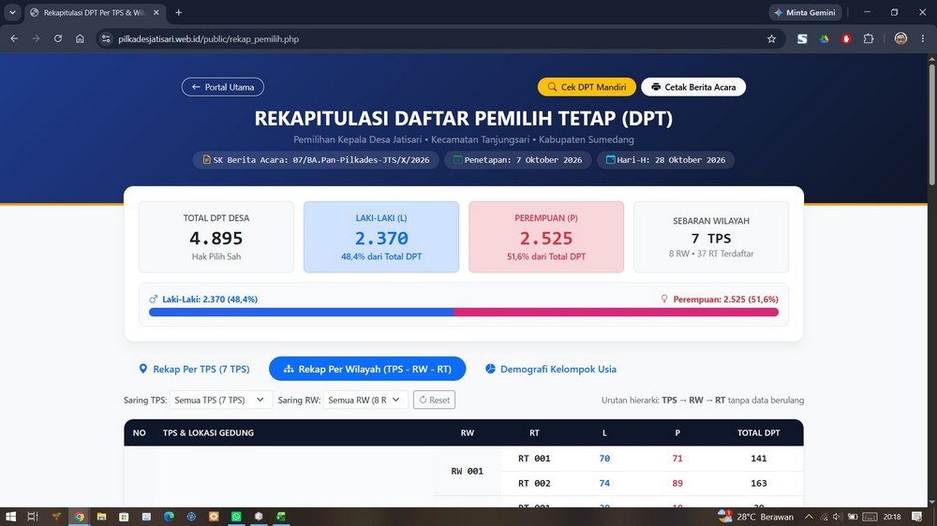This screenshot has height=526, width=937.
Task: Switch to Rekap Per TPS tab
Action: point(194,369)
